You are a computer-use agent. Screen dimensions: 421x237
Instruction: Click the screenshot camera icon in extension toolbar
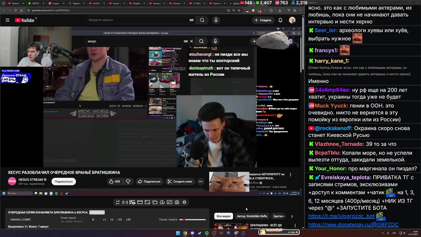tap(177, 202)
